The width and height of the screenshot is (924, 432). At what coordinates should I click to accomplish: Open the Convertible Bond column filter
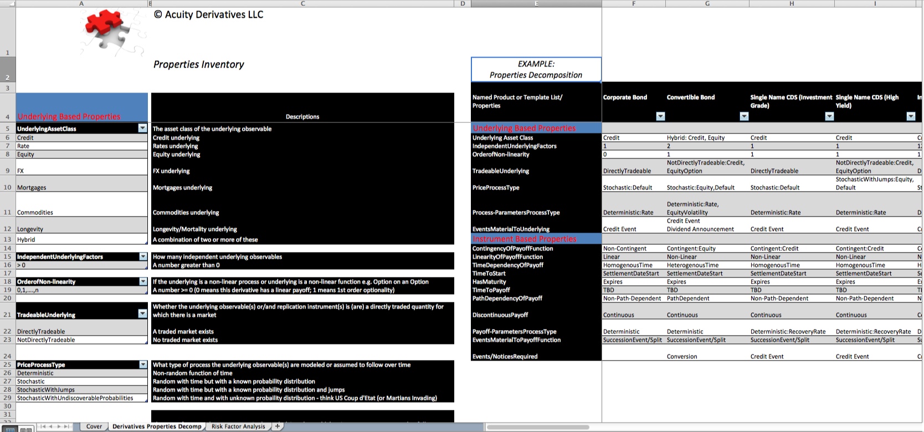pyautogui.click(x=744, y=116)
